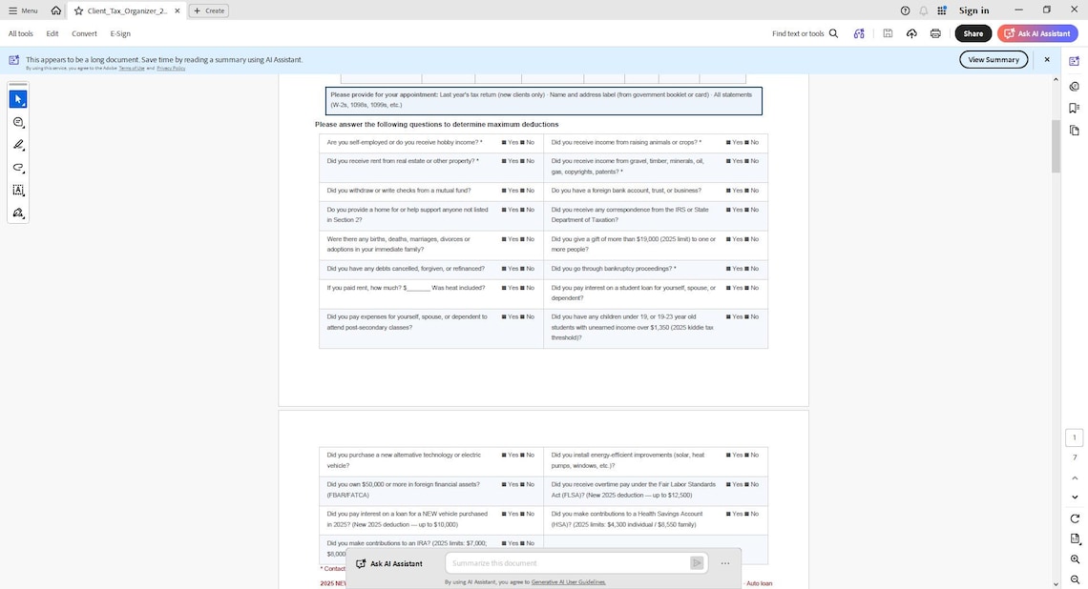Choose the Select arrow tool
The height and width of the screenshot is (589, 1088).
[18, 99]
